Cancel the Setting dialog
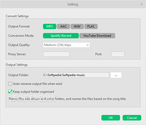The height and width of the screenshot is (125, 146). pos(132,118)
